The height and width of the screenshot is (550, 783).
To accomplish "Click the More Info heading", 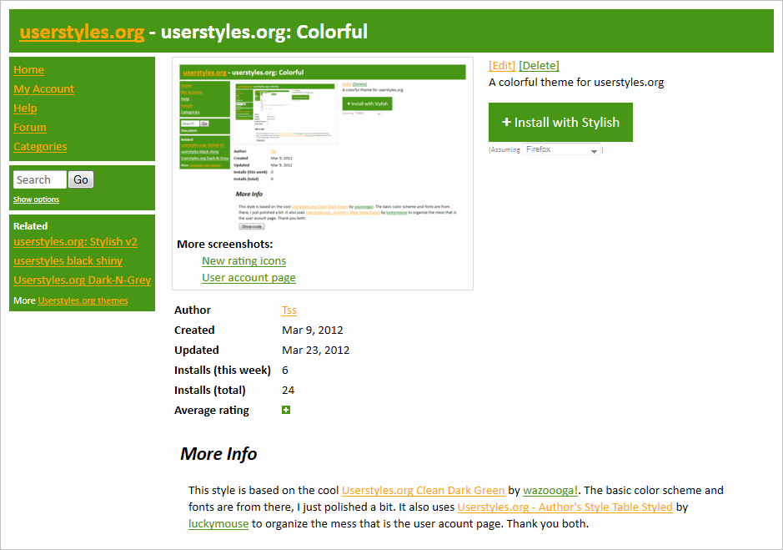I will pos(218,453).
